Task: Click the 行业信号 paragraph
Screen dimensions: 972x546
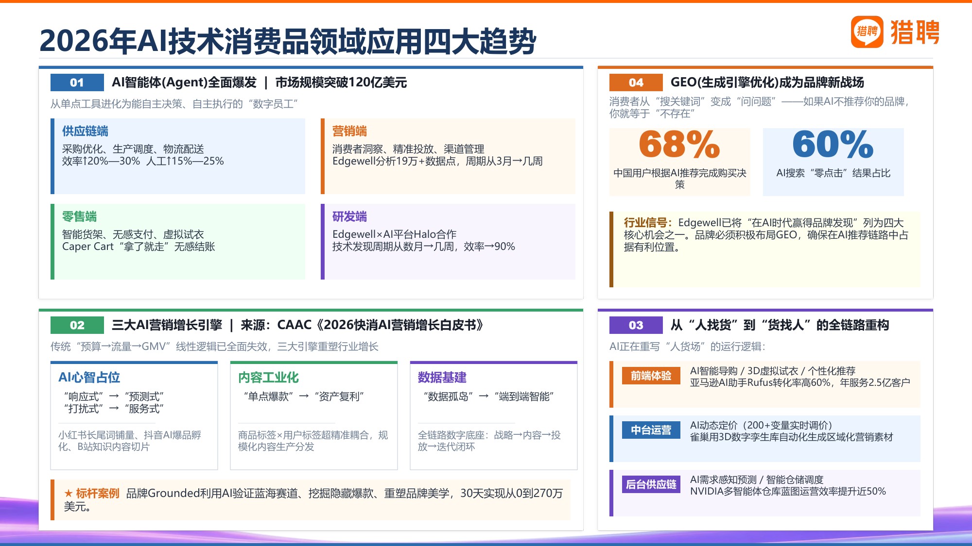Action: click(x=766, y=235)
